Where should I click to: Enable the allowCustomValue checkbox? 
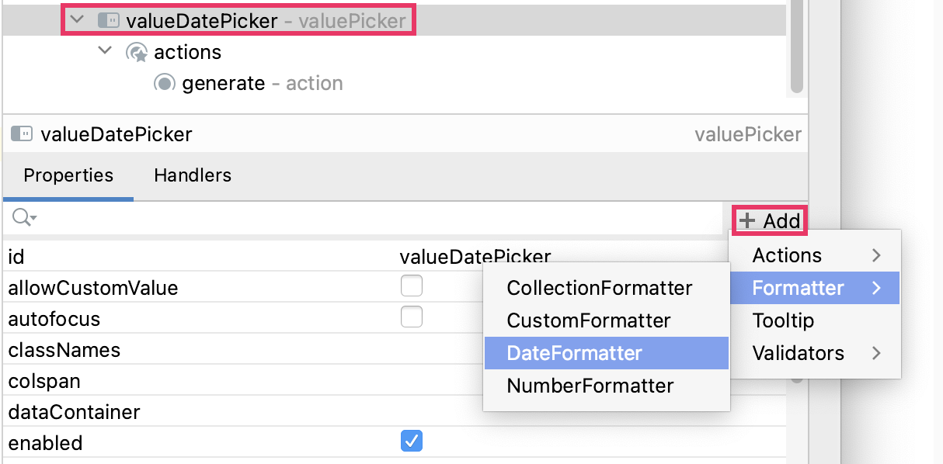coord(412,286)
